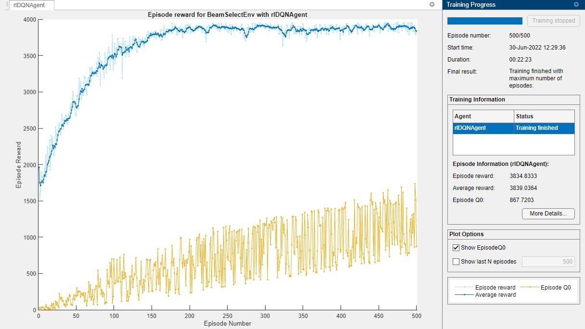Open More Details for the agent
The width and height of the screenshot is (585, 329).
pos(548,214)
